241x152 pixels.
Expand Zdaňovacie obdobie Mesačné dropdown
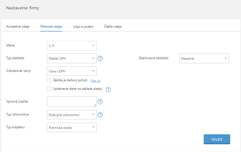tap(204, 58)
